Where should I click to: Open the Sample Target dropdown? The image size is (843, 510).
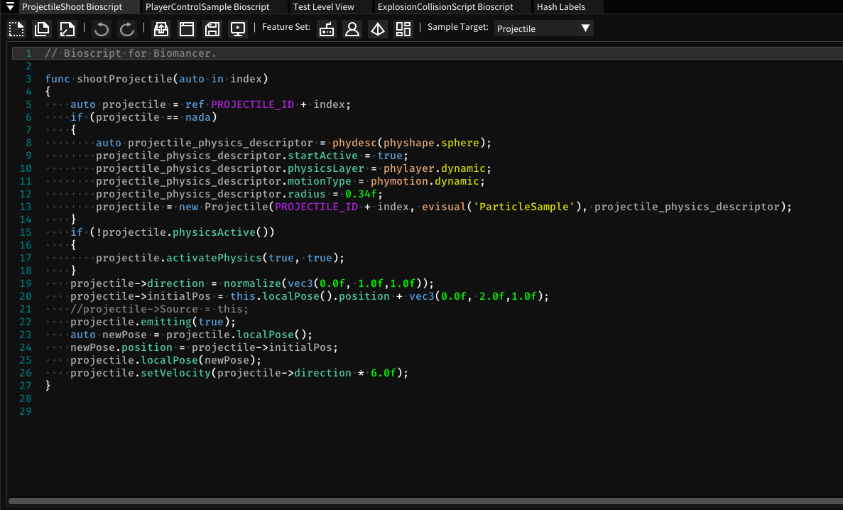pyautogui.click(x=543, y=28)
